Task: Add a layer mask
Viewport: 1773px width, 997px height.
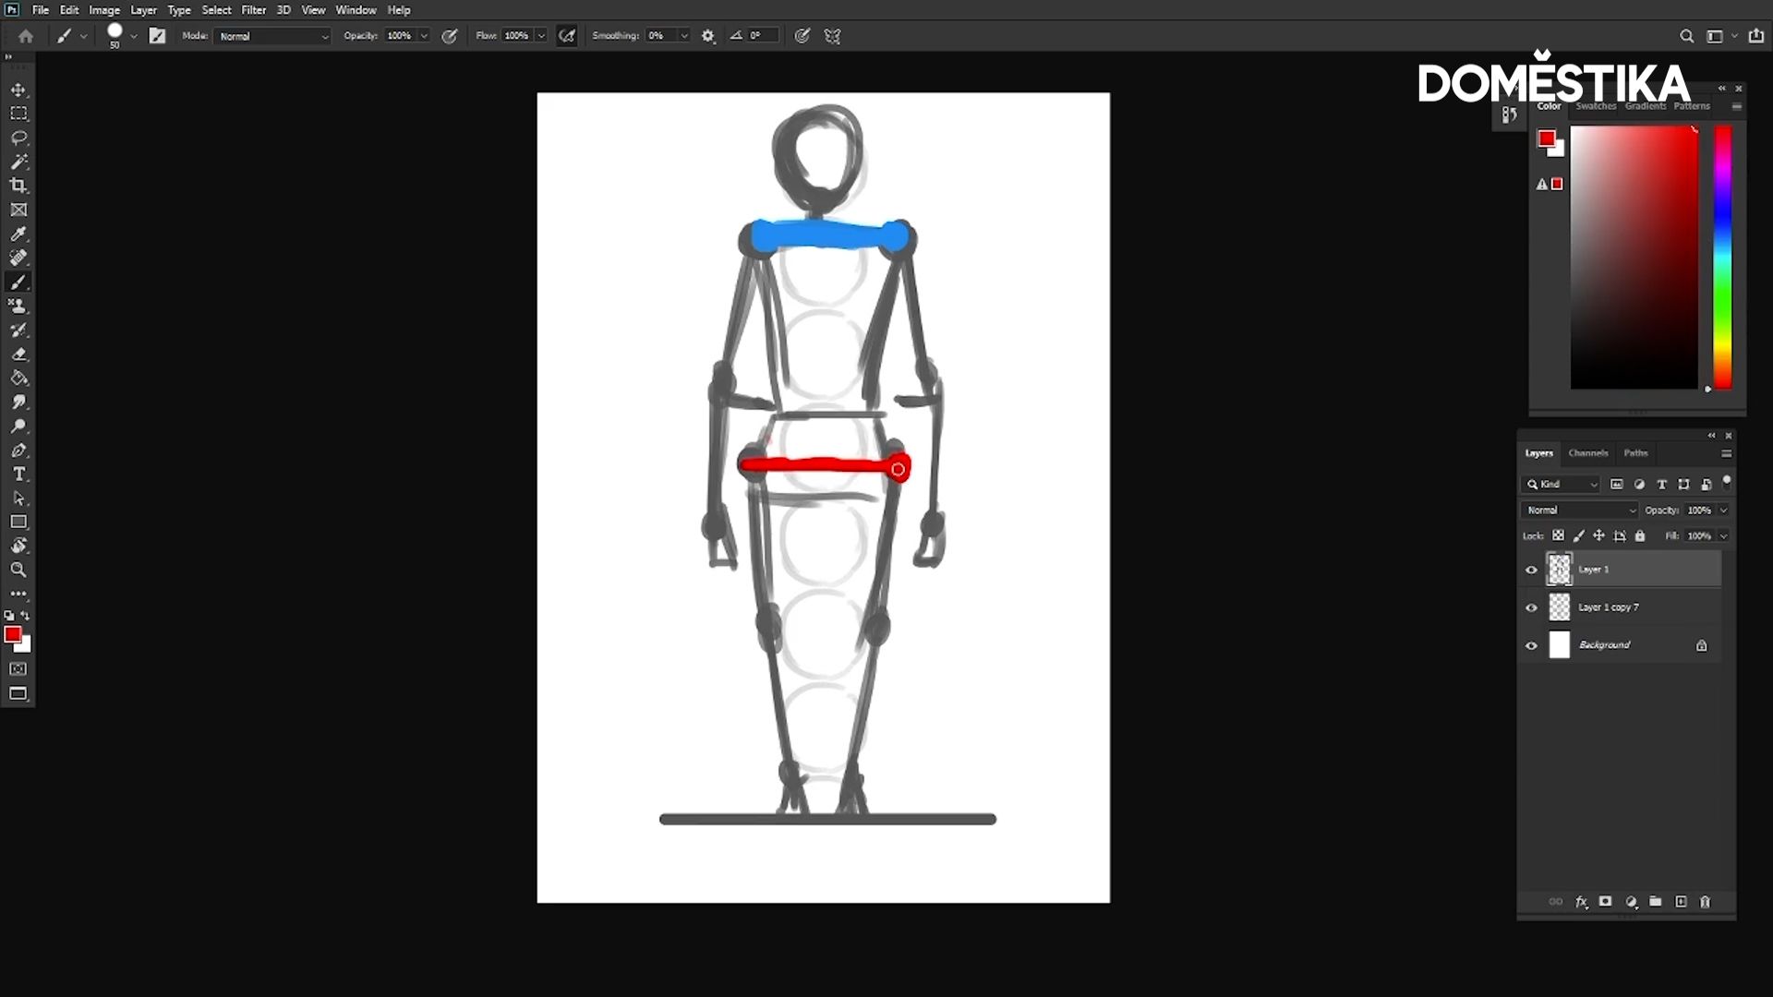Action: (x=1606, y=902)
